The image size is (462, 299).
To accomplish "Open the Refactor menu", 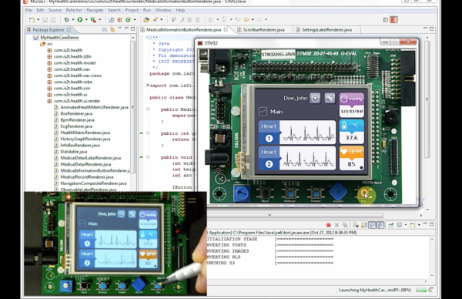I will [74, 10].
